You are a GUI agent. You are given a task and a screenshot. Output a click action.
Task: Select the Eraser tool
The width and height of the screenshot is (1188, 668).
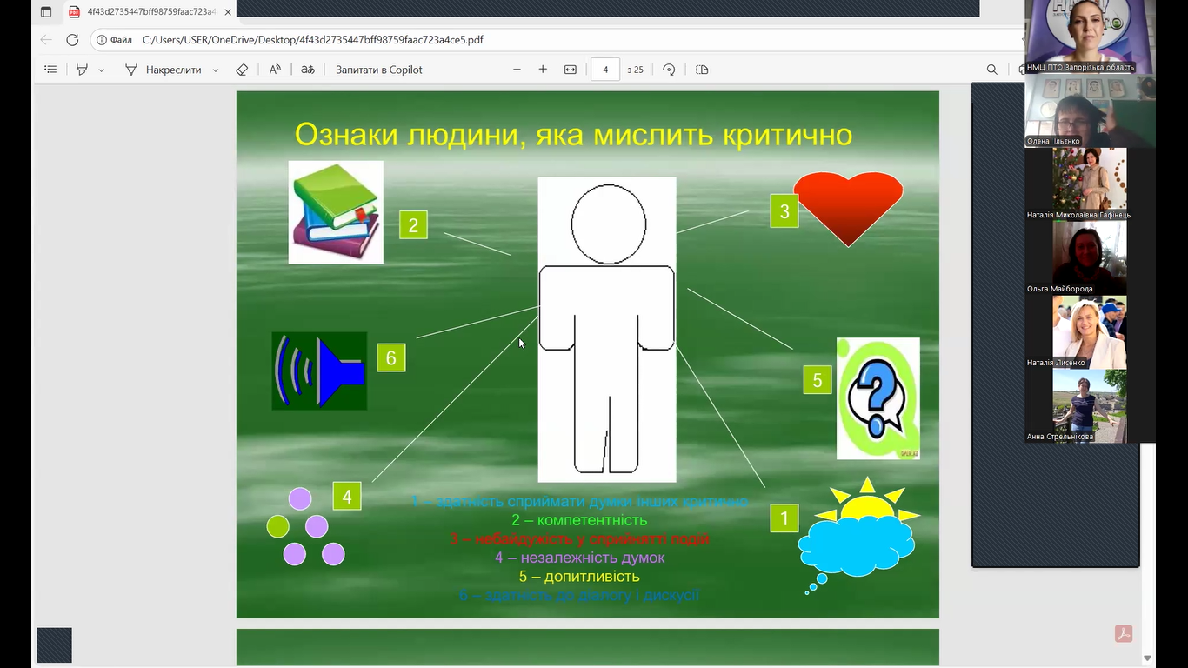(x=243, y=70)
